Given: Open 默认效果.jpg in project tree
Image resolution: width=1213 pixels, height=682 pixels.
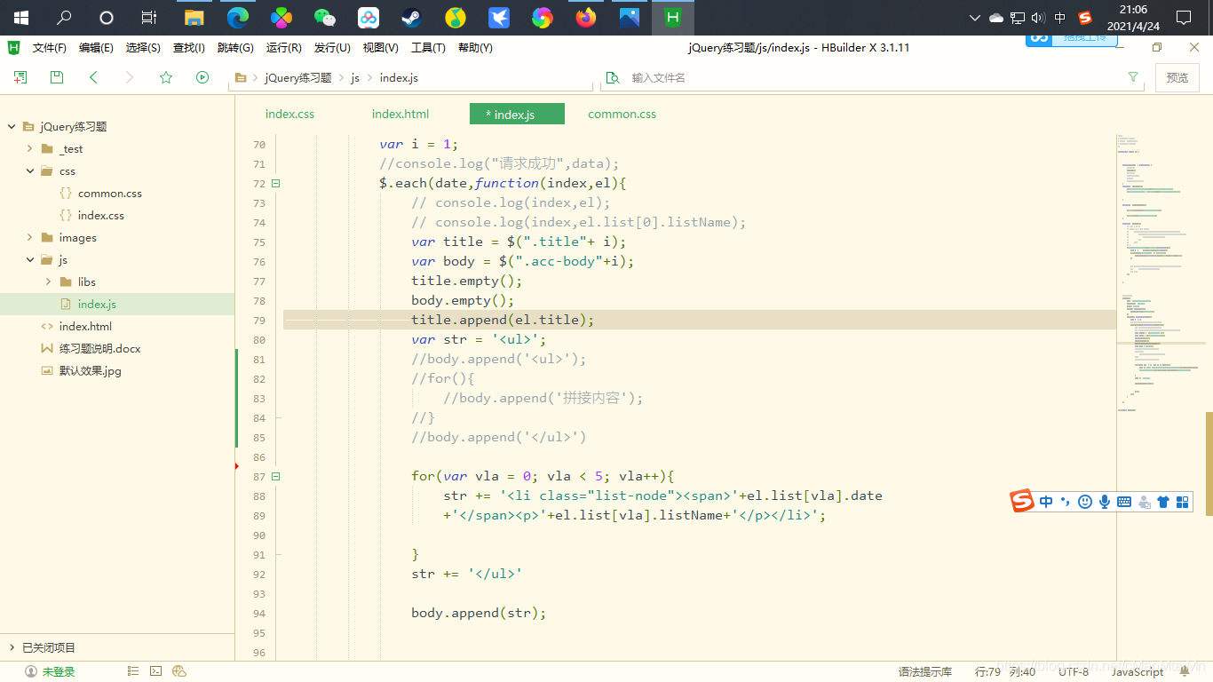Looking at the screenshot, I should tap(90, 371).
